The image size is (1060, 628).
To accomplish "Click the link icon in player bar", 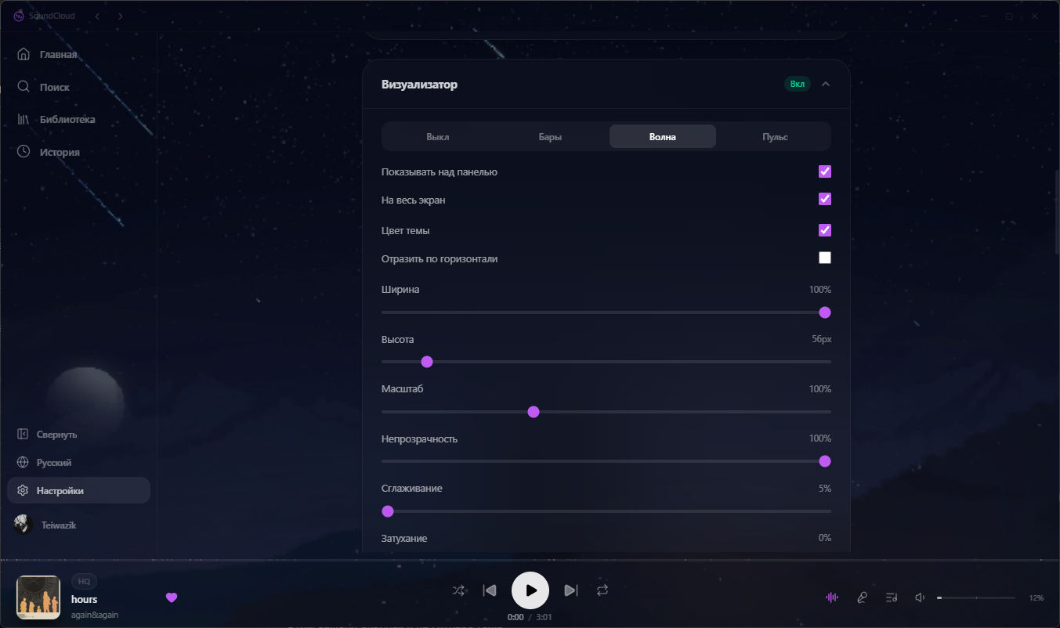I will pyautogui.click(x=862, y=597).
